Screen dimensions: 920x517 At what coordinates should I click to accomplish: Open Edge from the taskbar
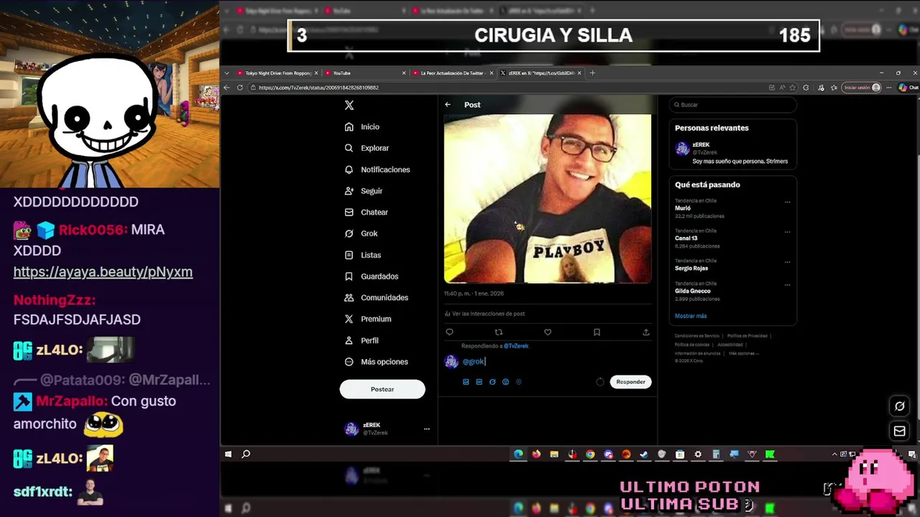[x=518, y=454]
